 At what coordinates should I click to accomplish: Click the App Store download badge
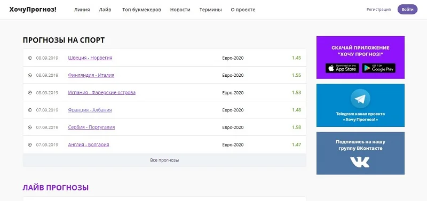coord(342,68)
